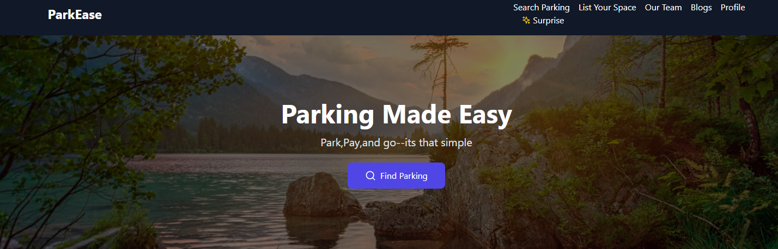Open the Search Parking nav item
This screenshot has width=778, height=249.
coord(542,8)
